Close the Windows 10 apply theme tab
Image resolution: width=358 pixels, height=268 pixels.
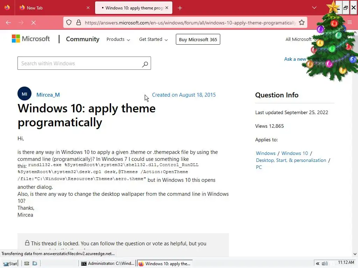167,8
